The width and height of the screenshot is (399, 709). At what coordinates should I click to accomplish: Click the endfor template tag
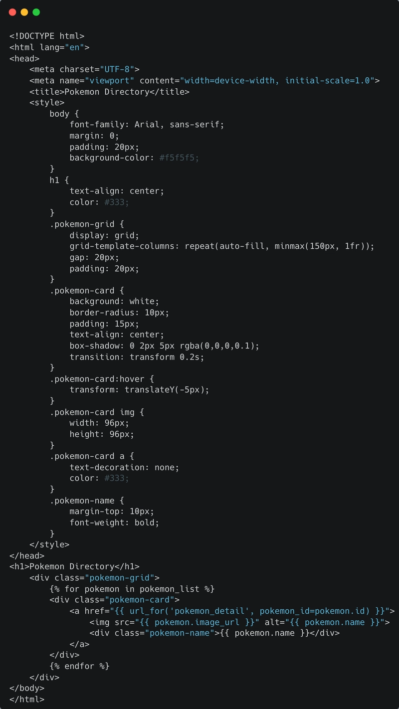pyautogui.click(x=79, y=666)
